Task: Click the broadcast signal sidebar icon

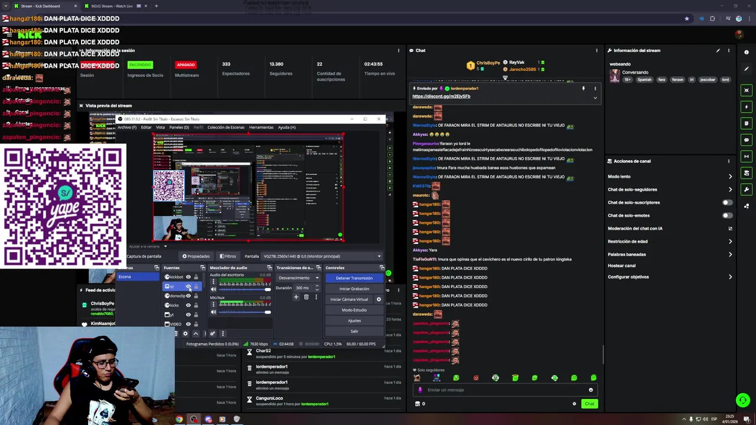Action: [747, 156]
